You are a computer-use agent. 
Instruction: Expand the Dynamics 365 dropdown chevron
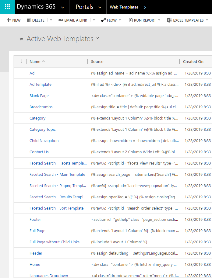point(63,7)
